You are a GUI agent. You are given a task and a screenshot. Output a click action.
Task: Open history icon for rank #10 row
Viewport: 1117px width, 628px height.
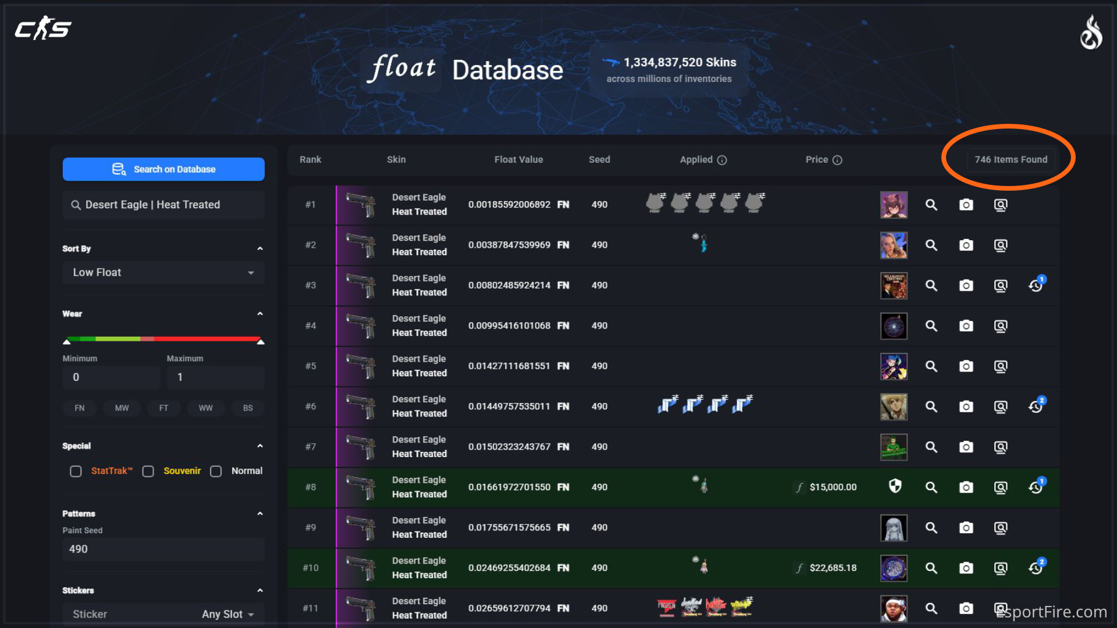click(1036, 567)
